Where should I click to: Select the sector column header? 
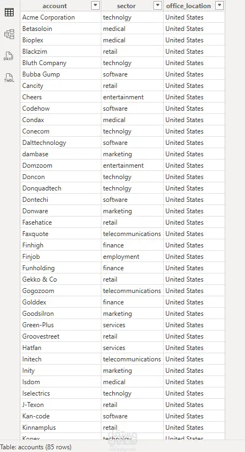(127, 6)
